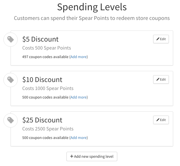
Task: Edit the $10 Discount spending level
Action: (161, 79)
